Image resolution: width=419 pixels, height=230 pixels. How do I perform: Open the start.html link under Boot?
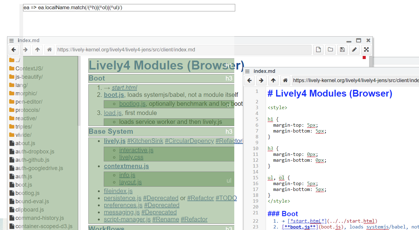(124, 88)
